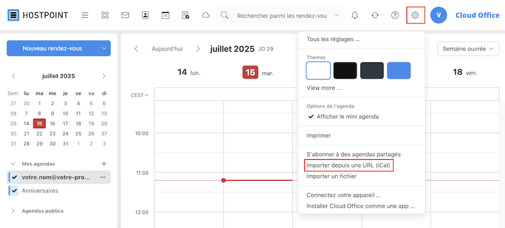Screen dimensions: 505x228
Task: Open notifications bell
Action: point(355,15)
